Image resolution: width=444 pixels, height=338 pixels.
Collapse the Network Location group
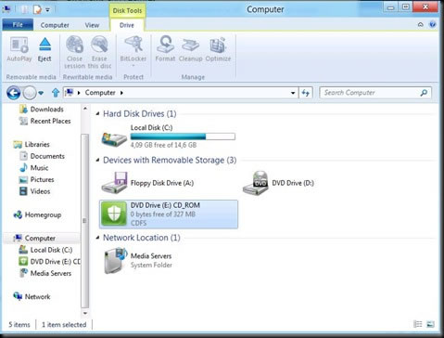pos(97,238)
